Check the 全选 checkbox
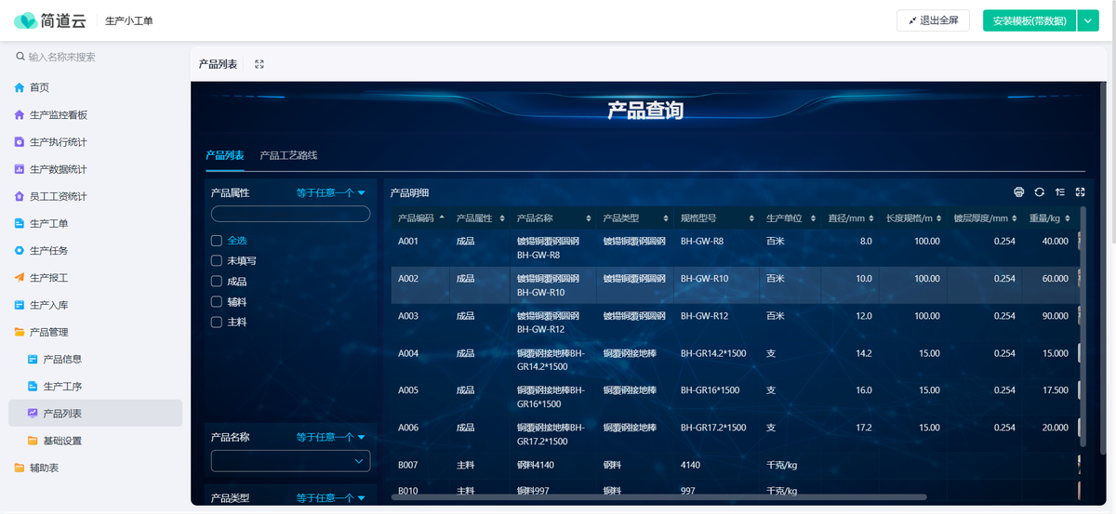 coord(217,241)
